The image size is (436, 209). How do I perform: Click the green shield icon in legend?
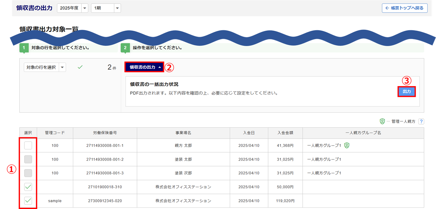point(382,122)
